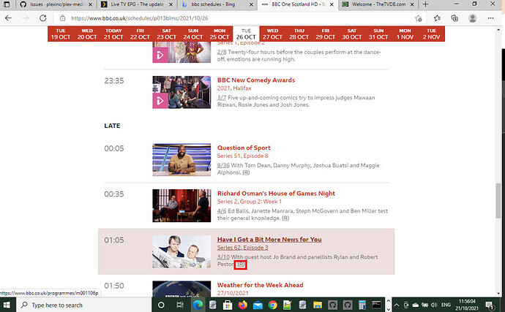Open Task View on taskbar
Screen dimensions: 505x312
tap(180, 305)
